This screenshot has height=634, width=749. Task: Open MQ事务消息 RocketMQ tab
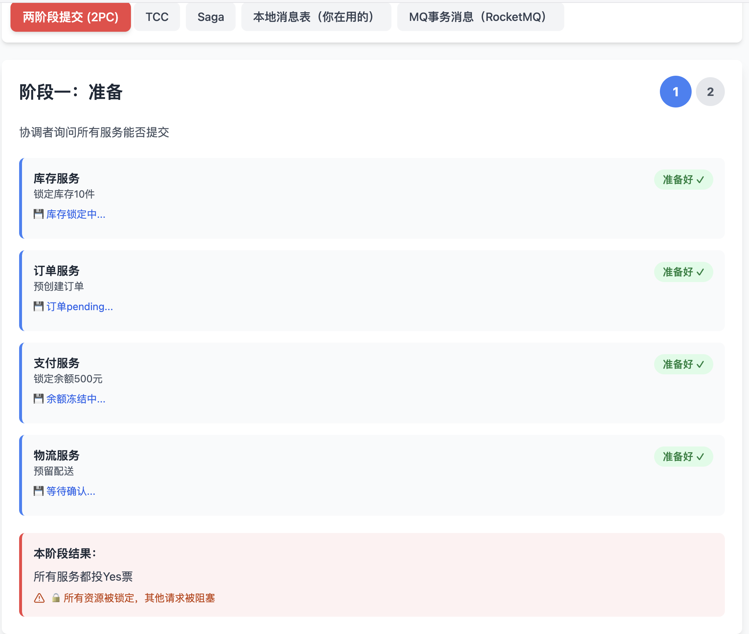(480, 17)
